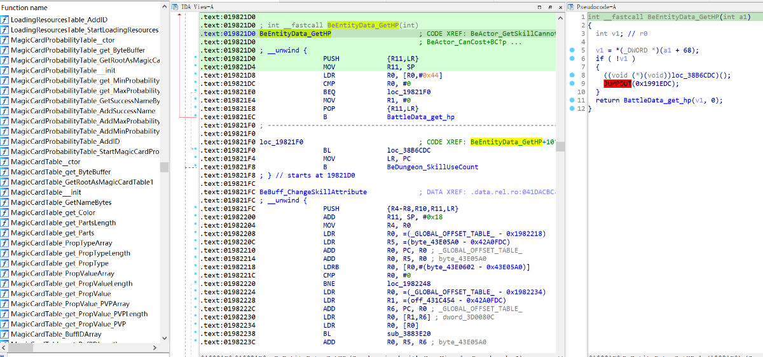This screenshot has width=763, height=357.
Task: Select MagicCardProbabilityTable_AddMinProbability in the function list
Action: (x=85, y=132)
